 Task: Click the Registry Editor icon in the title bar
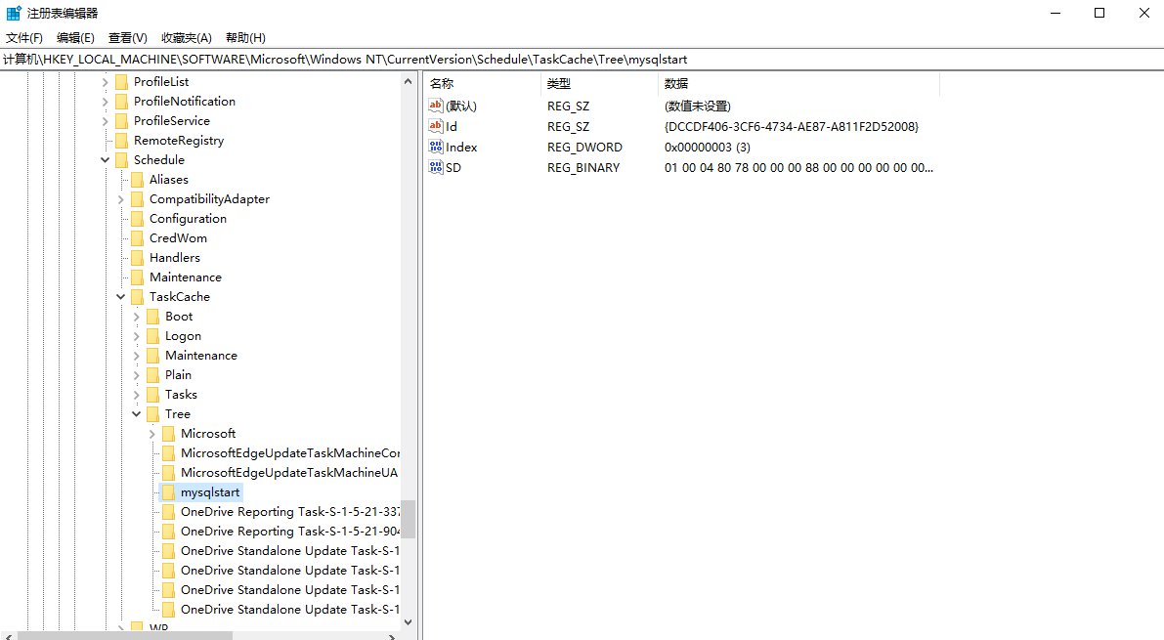13,12
